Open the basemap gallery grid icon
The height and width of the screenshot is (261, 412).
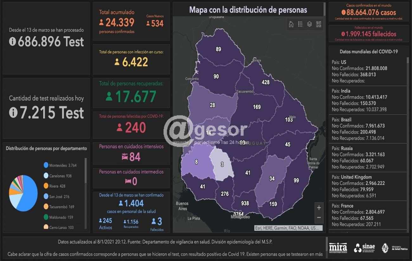319,24
